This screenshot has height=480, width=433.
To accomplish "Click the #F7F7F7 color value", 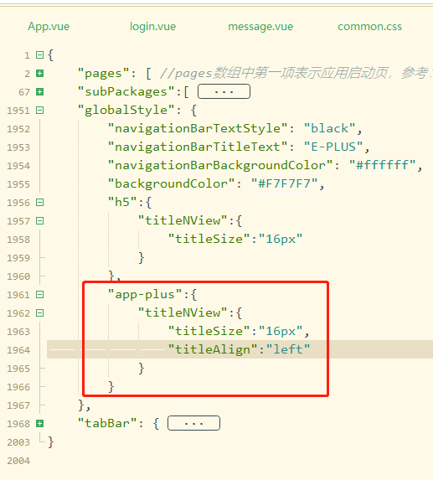I will tap(284, 183).
